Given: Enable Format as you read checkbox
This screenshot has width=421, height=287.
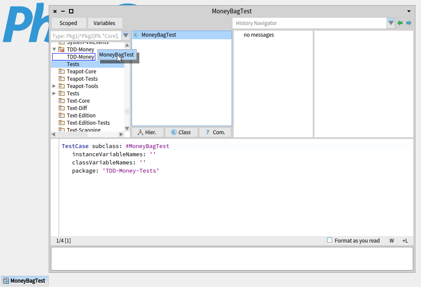Looking at the screenshot, I should 330,240.
